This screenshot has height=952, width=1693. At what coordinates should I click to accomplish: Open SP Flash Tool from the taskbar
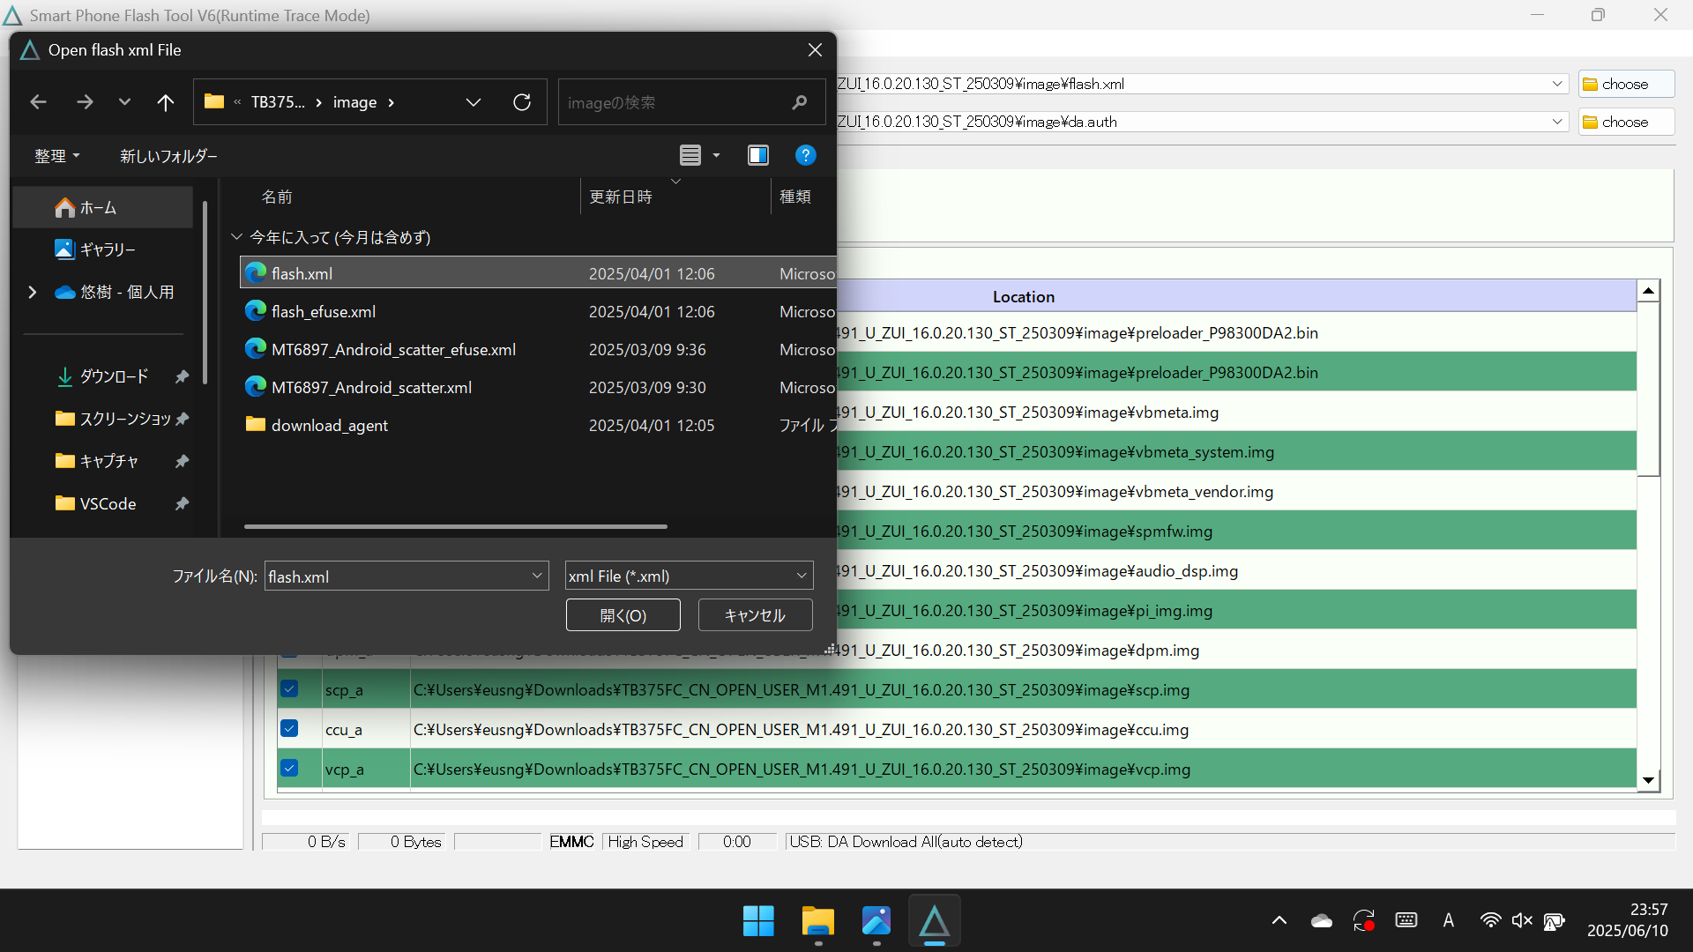point(935,920)
